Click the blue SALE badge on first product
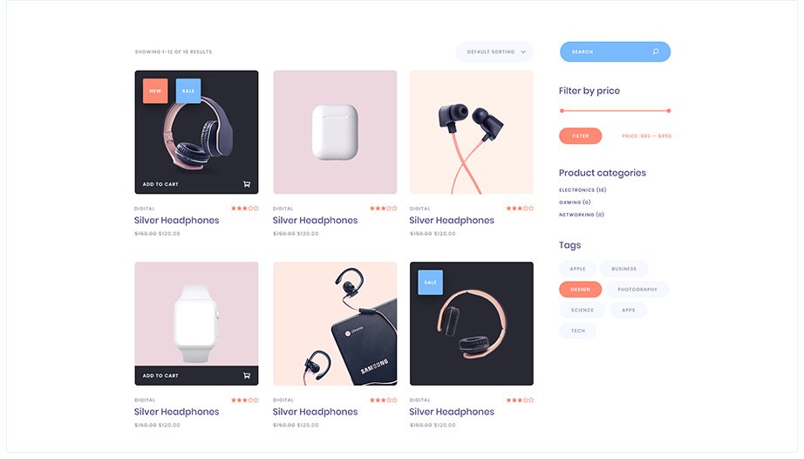 (188, 91)
